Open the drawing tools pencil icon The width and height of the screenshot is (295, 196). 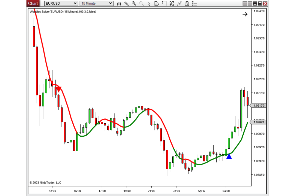click(x=126, y=3)
